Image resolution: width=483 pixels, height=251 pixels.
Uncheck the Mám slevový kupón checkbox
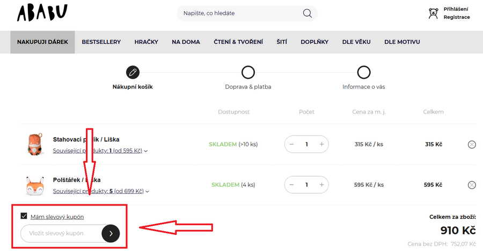(x=24, y=216)
